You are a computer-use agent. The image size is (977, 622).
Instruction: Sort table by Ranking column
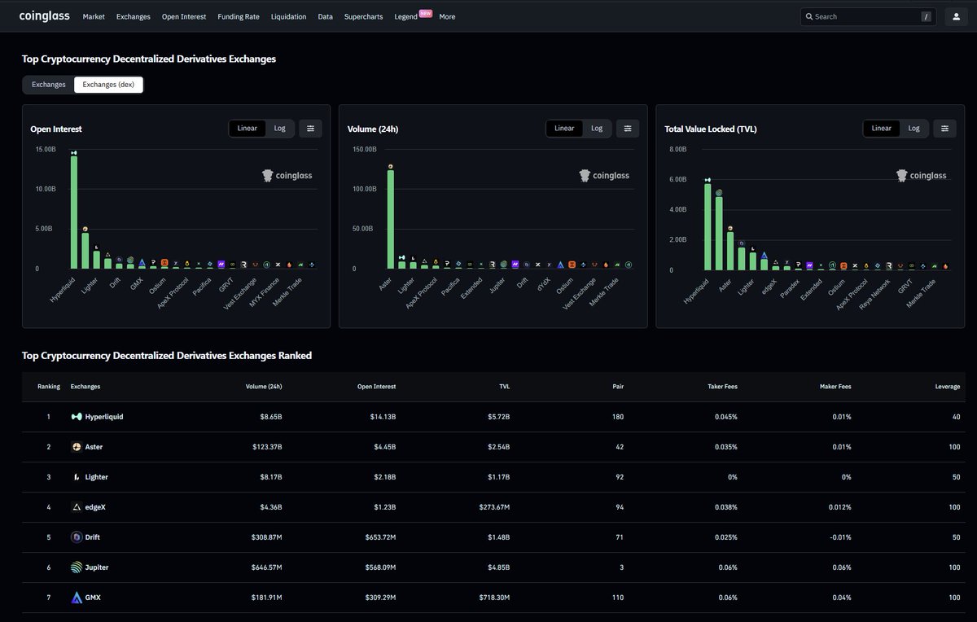(49, 387)
